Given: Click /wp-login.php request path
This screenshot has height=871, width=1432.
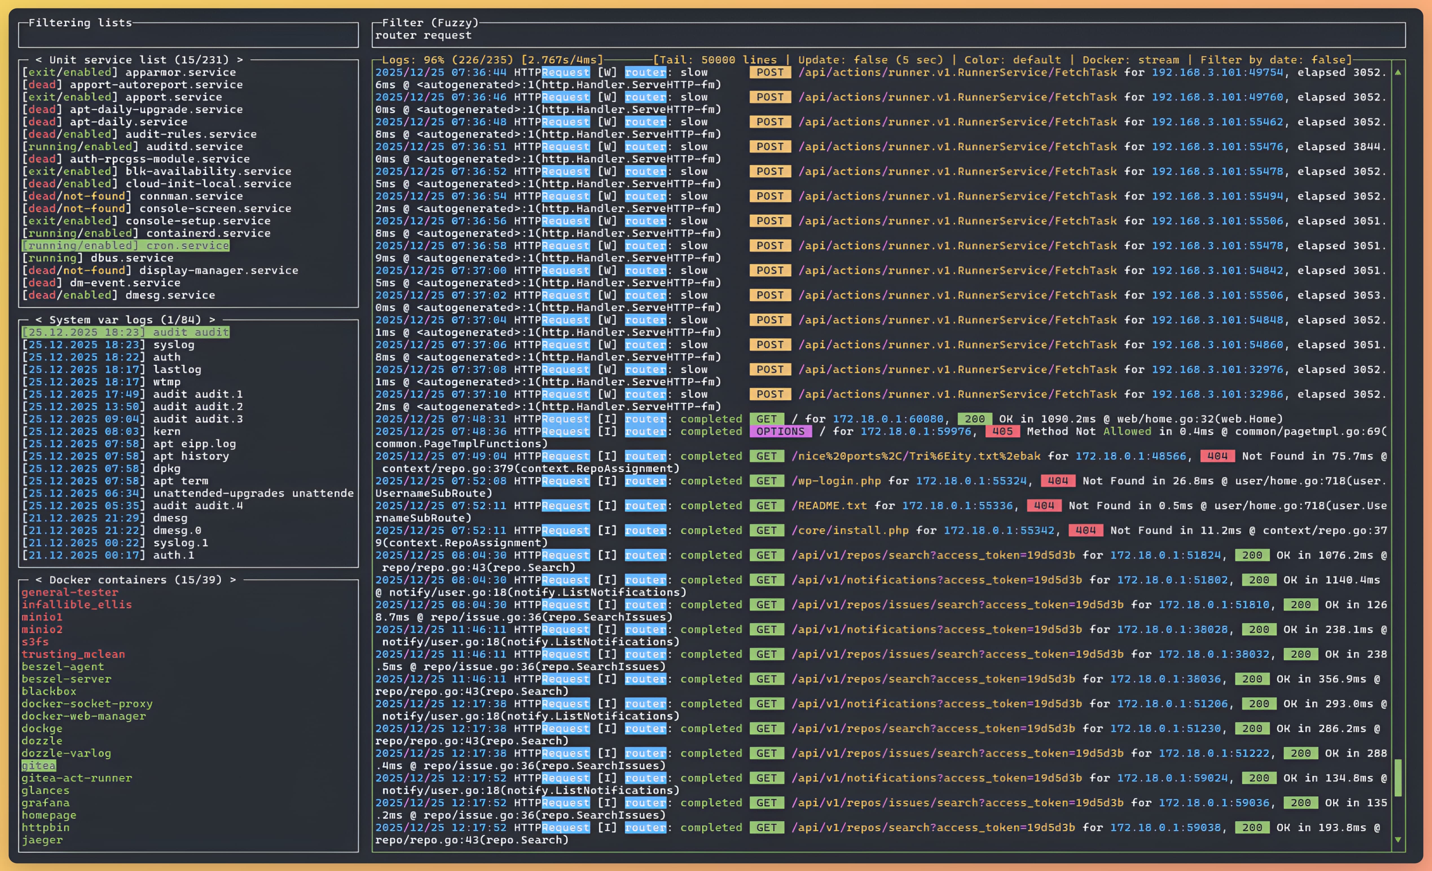Looking at the screenshot, I should (836, 481).
